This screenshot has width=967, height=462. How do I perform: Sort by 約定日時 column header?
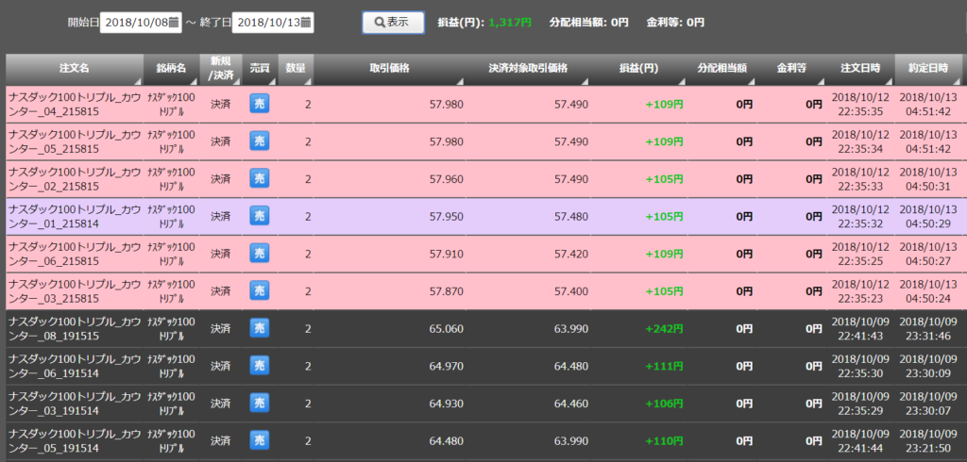pos(927,69)
